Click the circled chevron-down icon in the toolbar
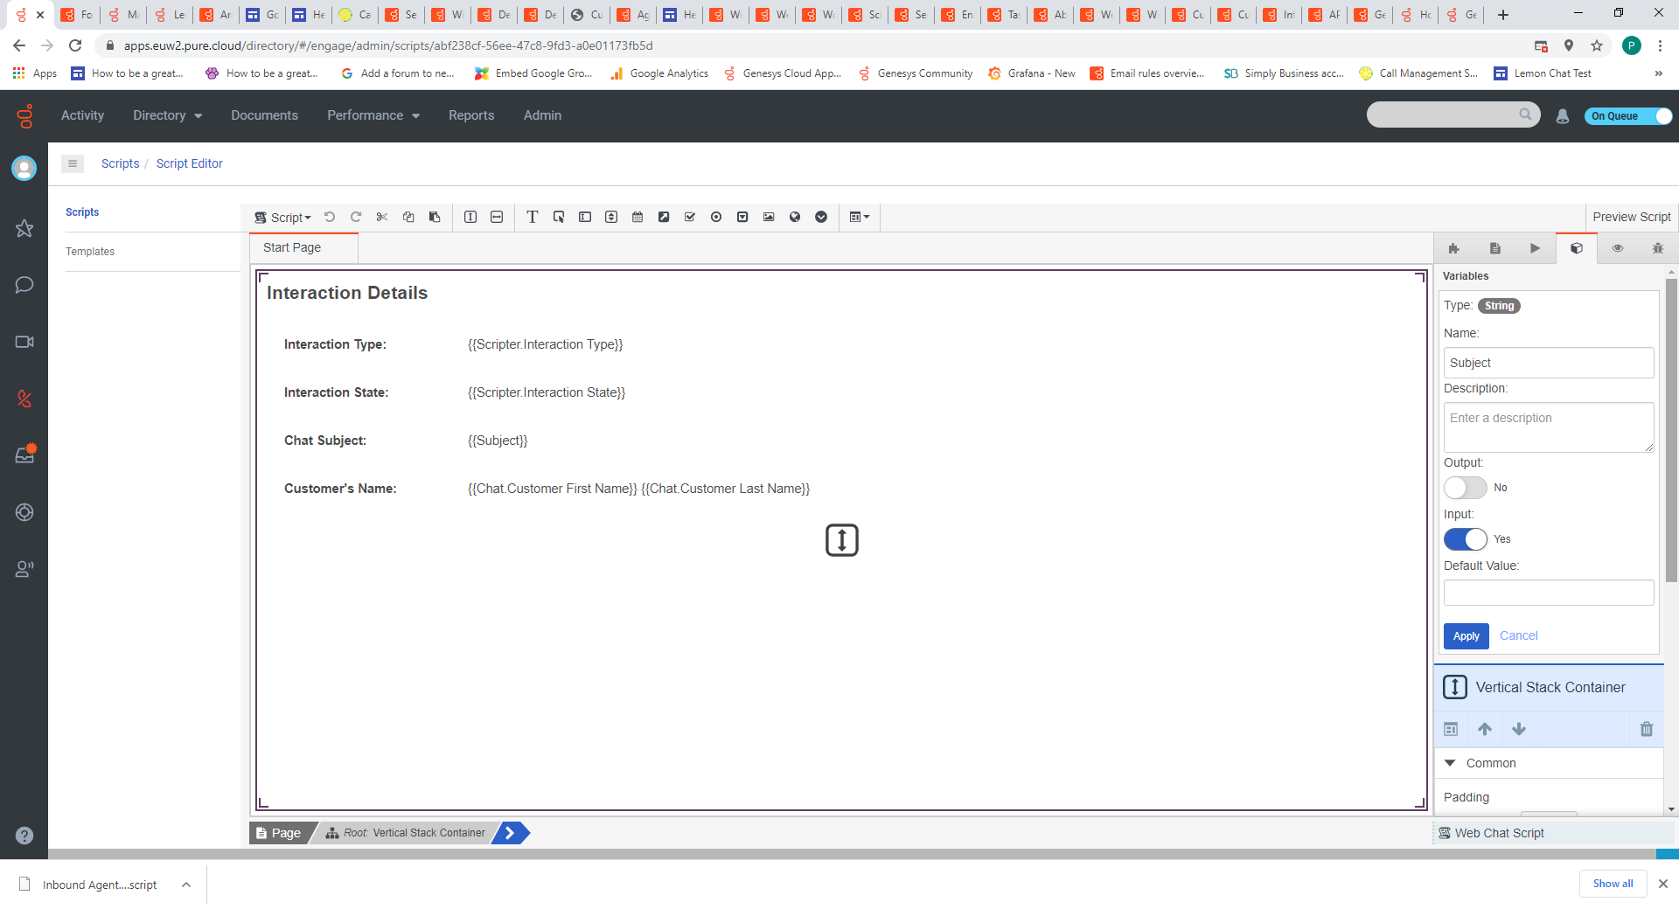 point(821,217)
